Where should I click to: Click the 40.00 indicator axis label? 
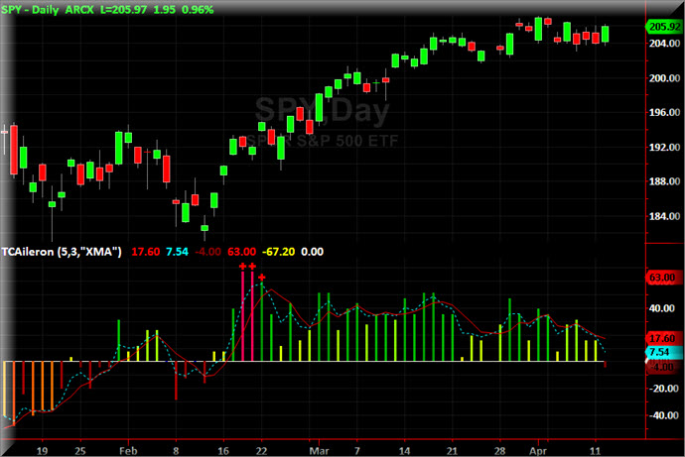[x=662, y=308]
